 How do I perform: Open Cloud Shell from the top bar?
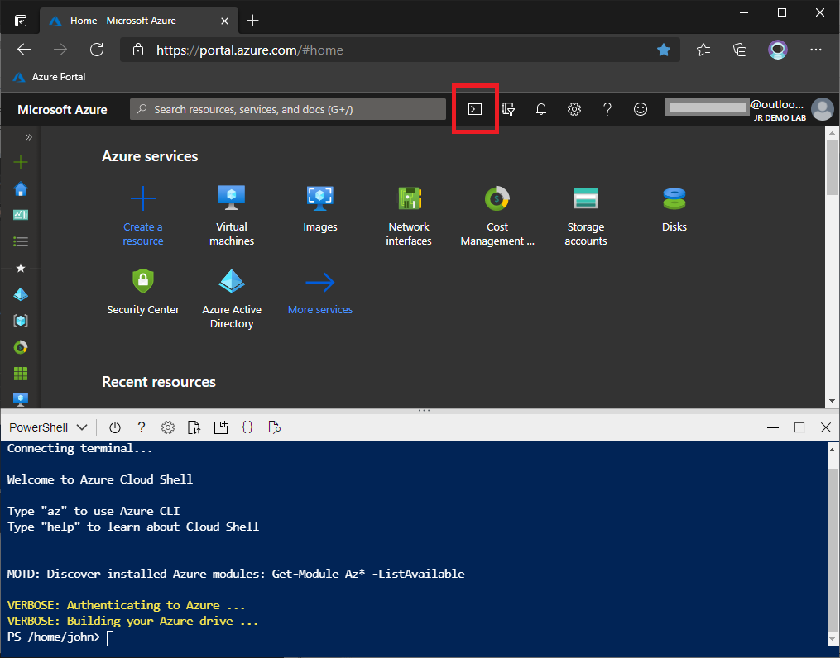coord(475,108)
